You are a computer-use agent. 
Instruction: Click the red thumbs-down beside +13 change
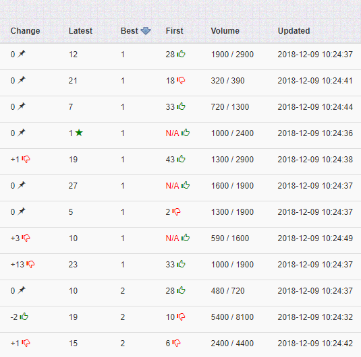tap(30, 264)
